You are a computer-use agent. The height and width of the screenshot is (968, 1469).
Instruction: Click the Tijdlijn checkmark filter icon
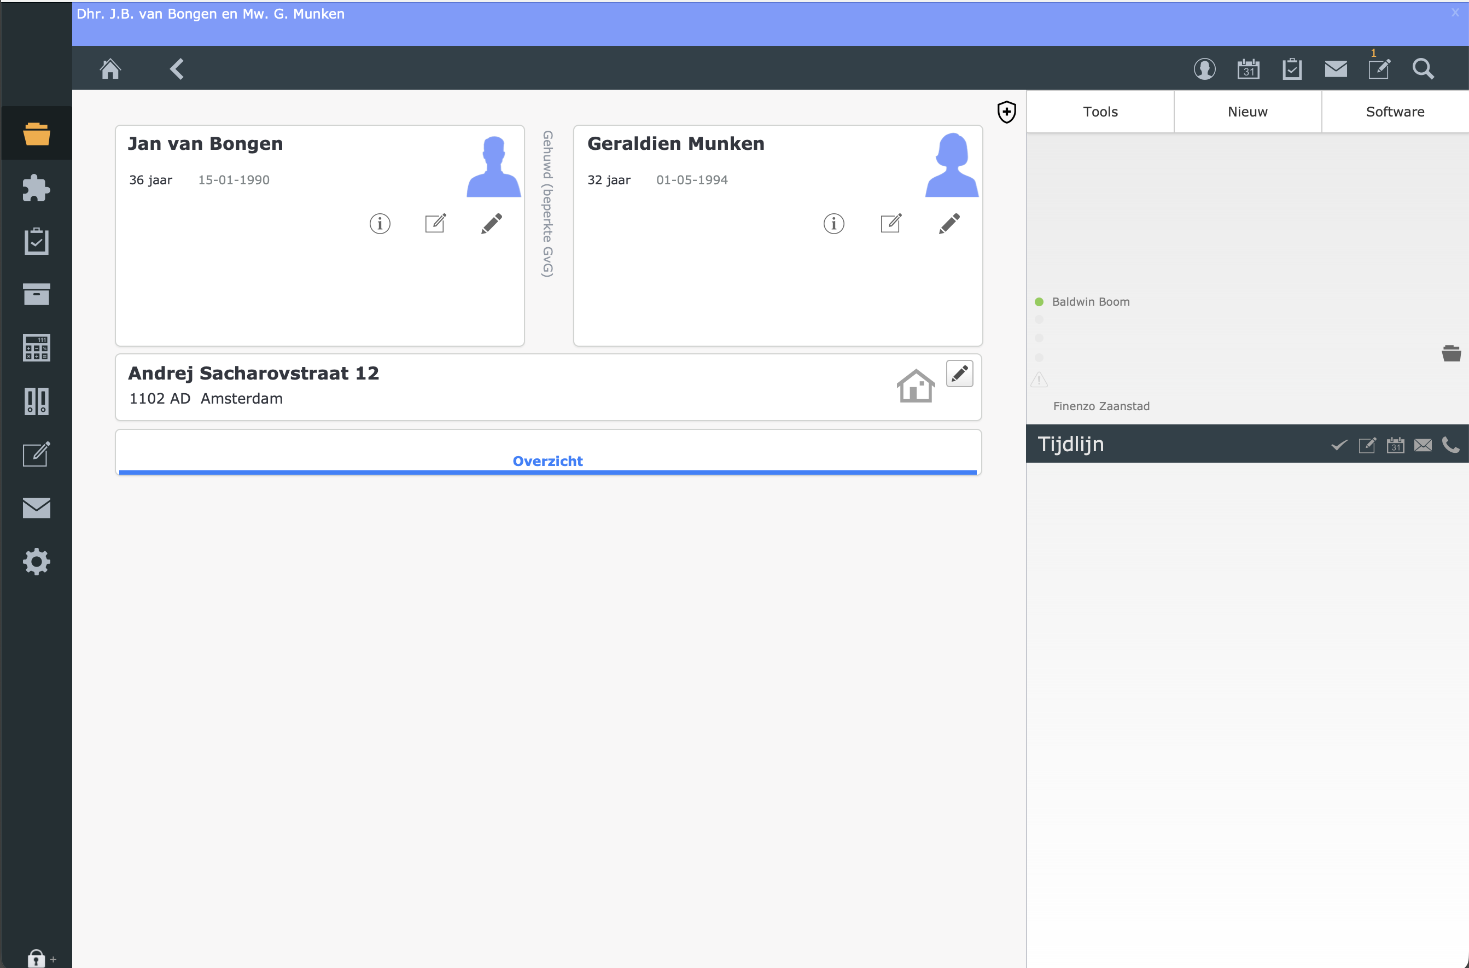pos(1339,445)
